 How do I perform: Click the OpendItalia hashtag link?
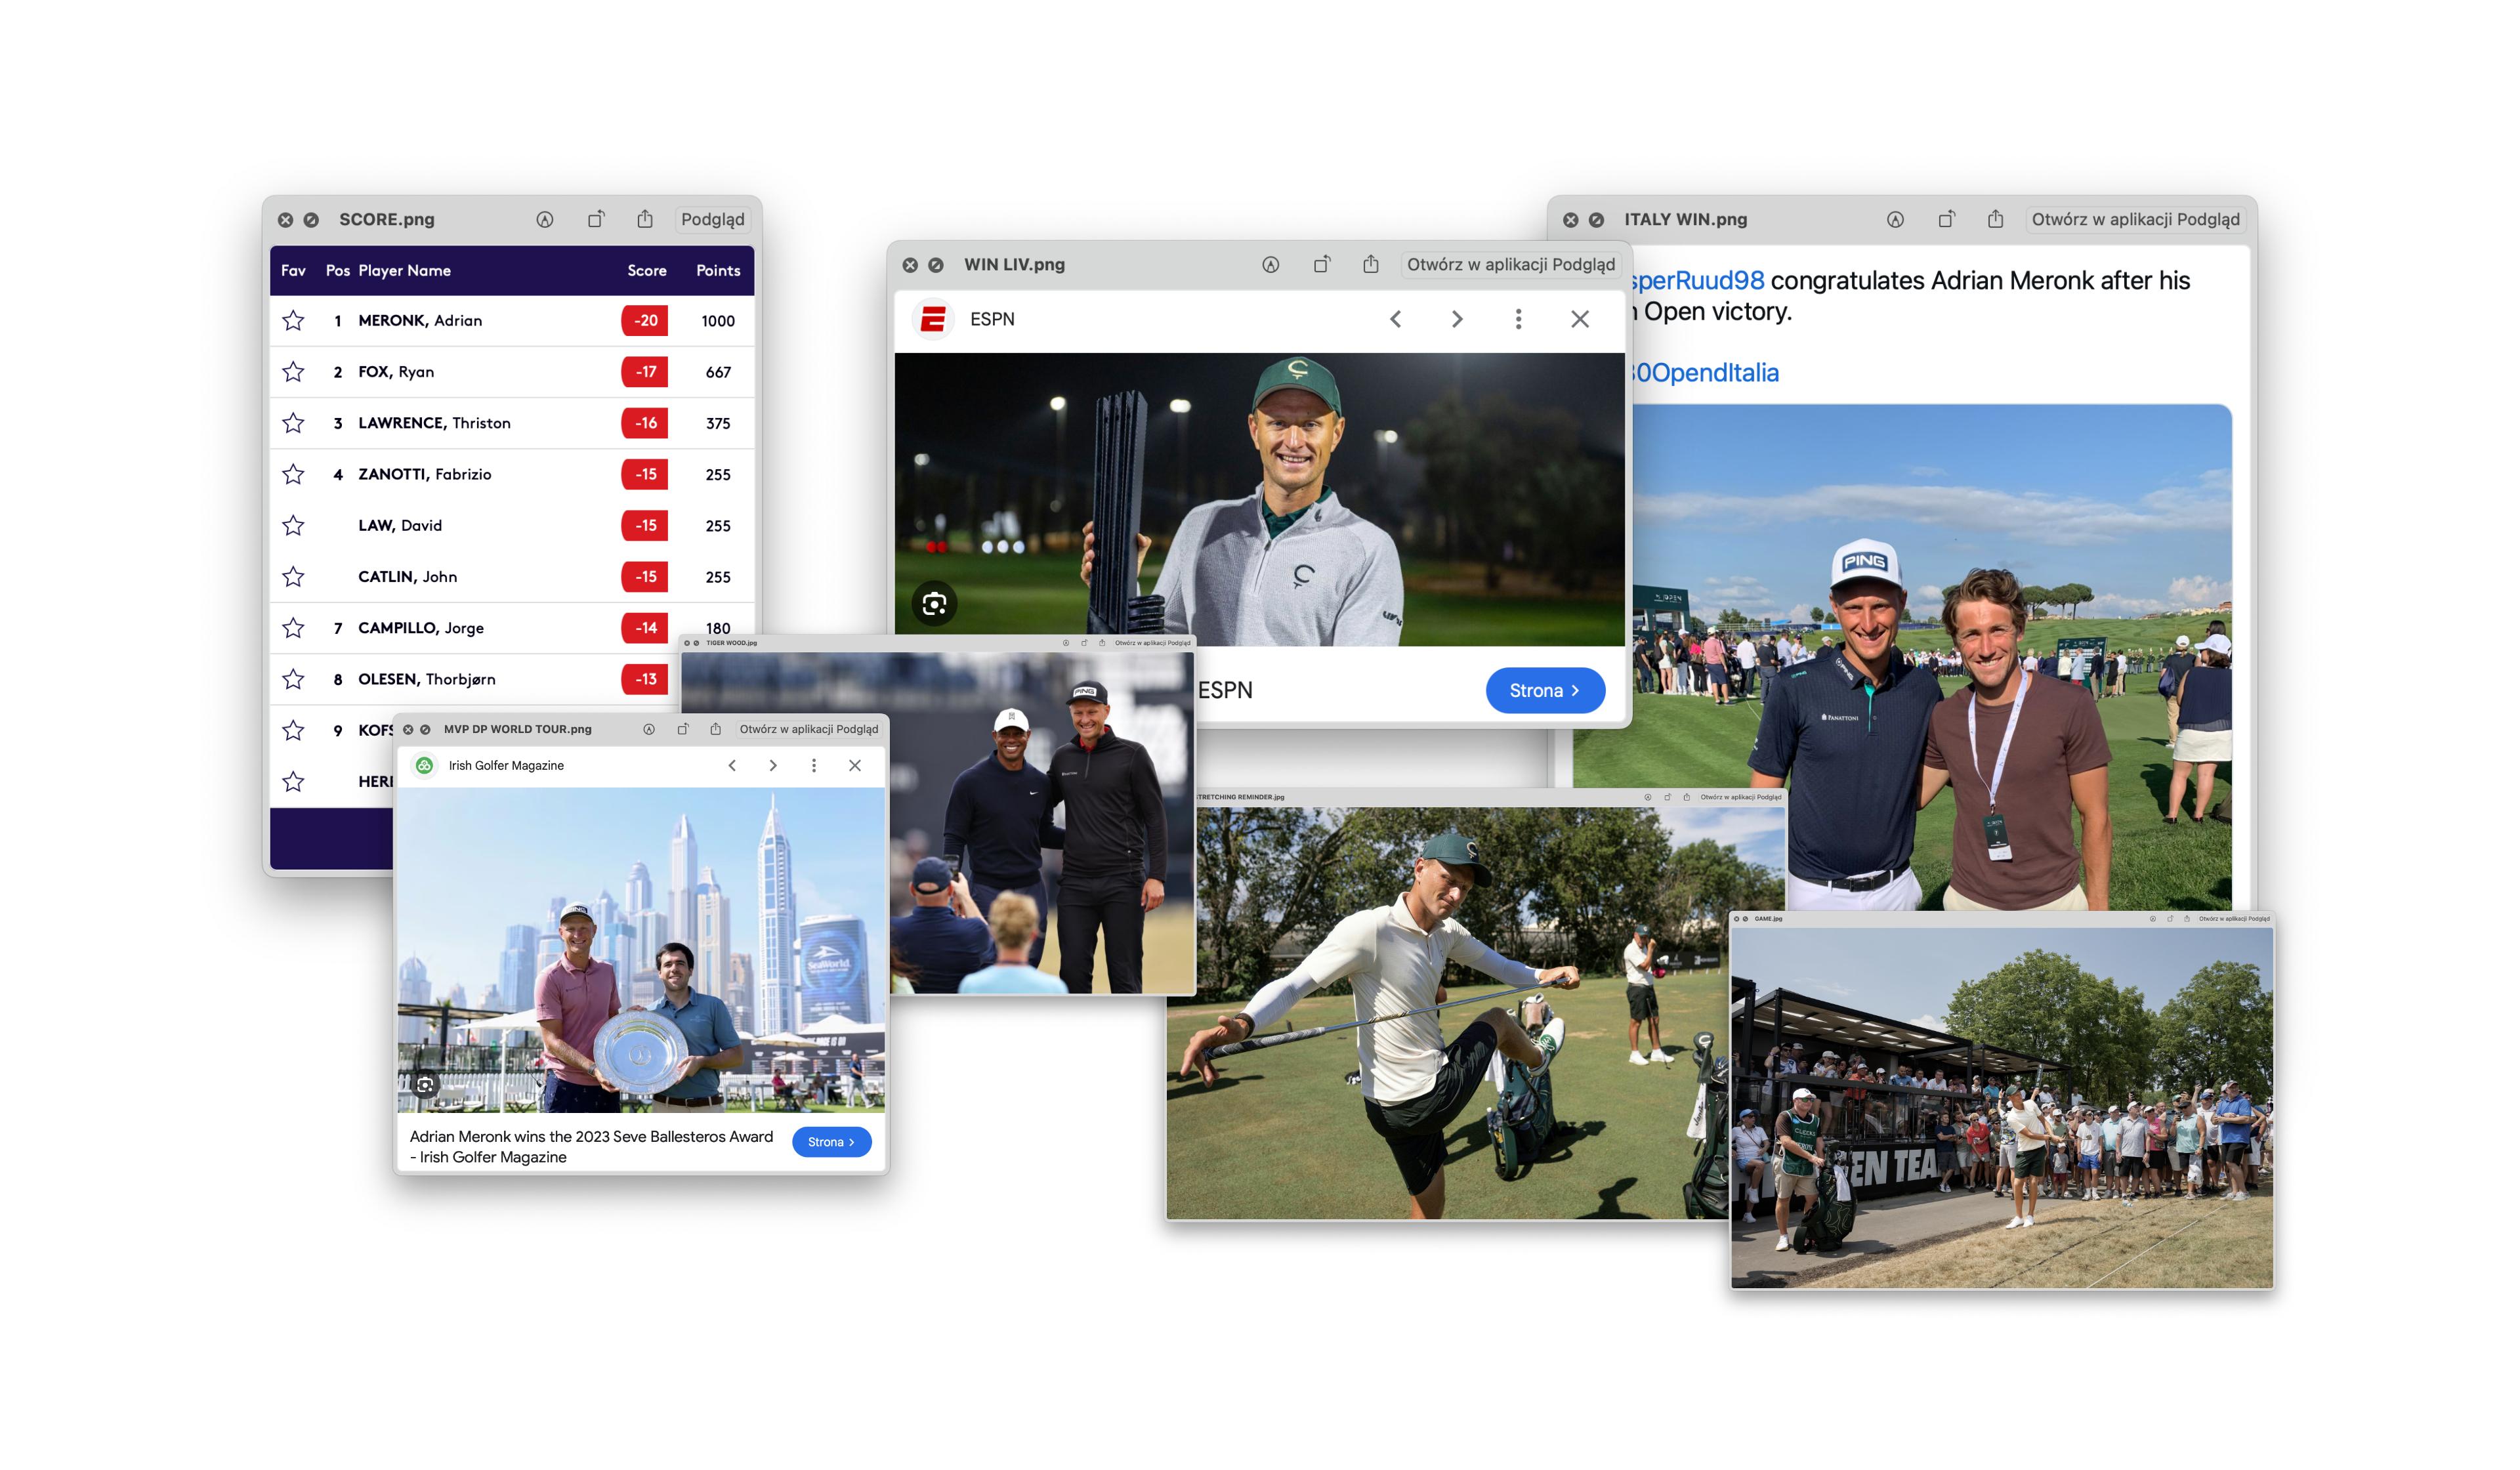[x=1705, y=372]
